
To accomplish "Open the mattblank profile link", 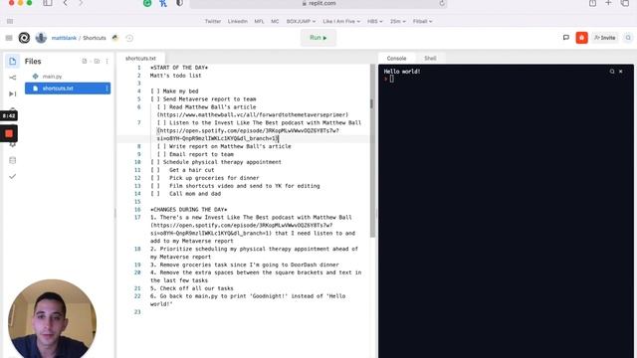I will 64,38.
